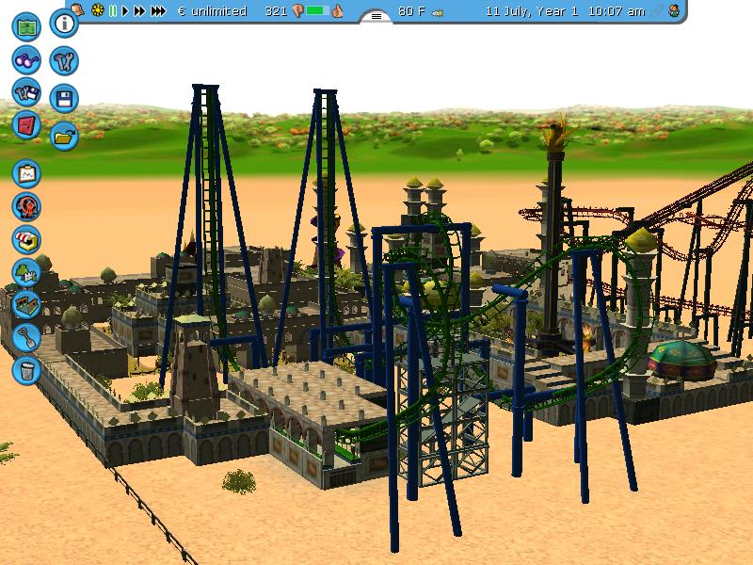This screenshot has height=565, width=753.
Task: Open the shops and stalls menu
Action: click(x=26, y=240)
